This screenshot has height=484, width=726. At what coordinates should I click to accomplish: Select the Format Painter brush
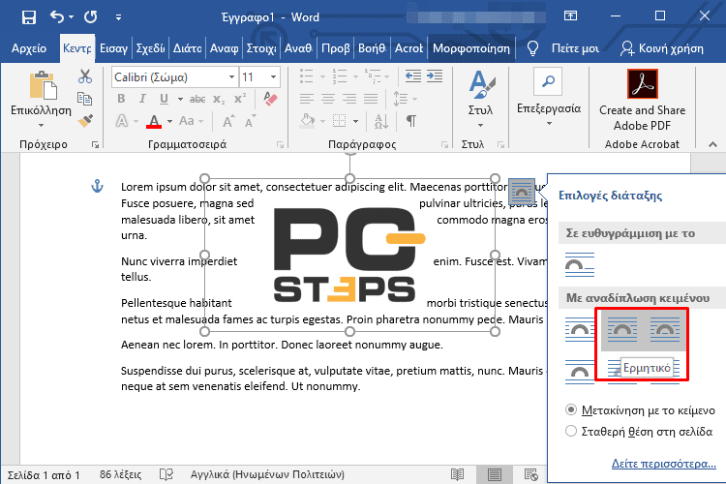pyautogui.click(x=85, y=121)
